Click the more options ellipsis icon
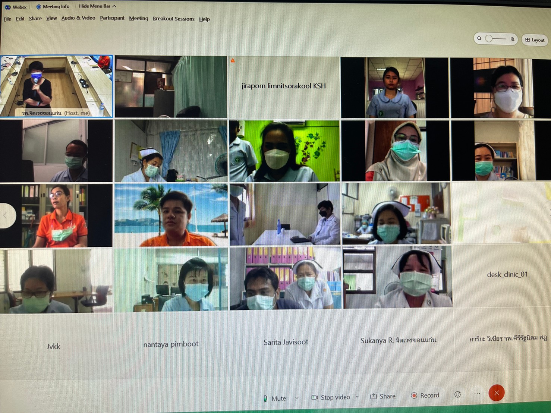This screenshot has width=551, height=413. [x=477, y=394]
